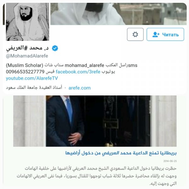Click the mohamad_alarefe snapchat name text
189x189 pixels.
tap(84, 66)
